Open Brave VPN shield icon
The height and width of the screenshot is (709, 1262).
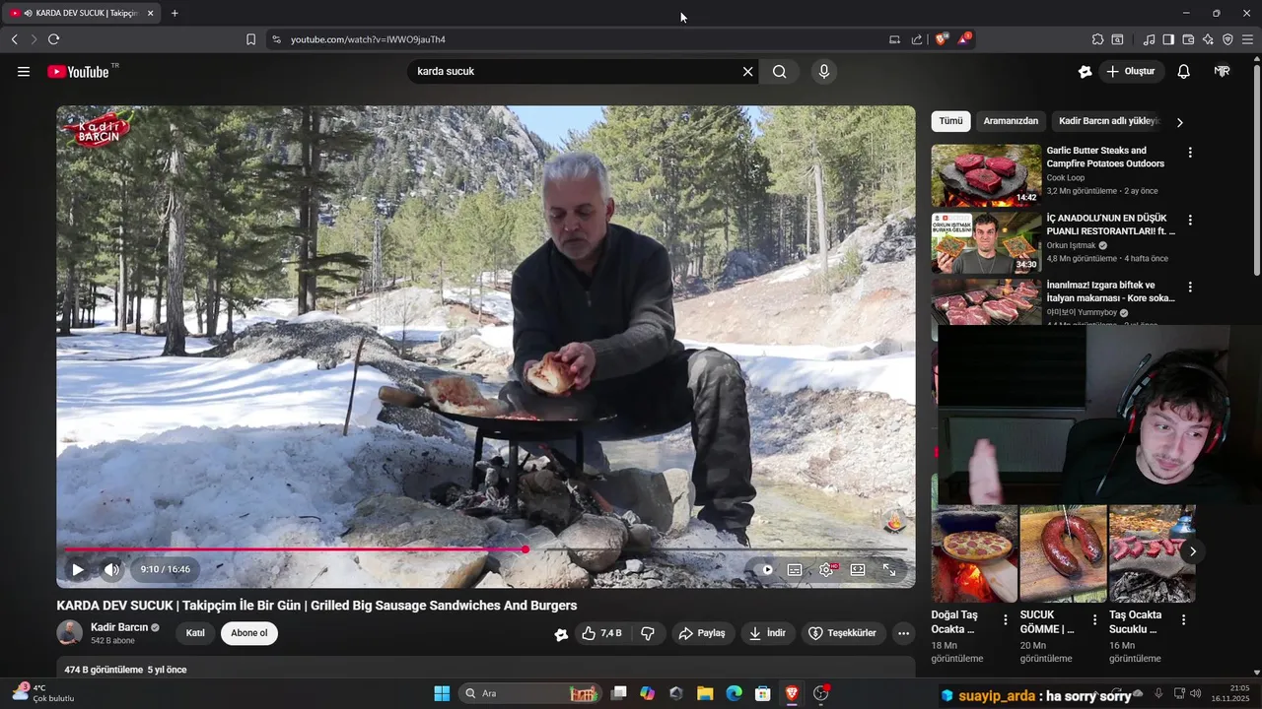1227,39
